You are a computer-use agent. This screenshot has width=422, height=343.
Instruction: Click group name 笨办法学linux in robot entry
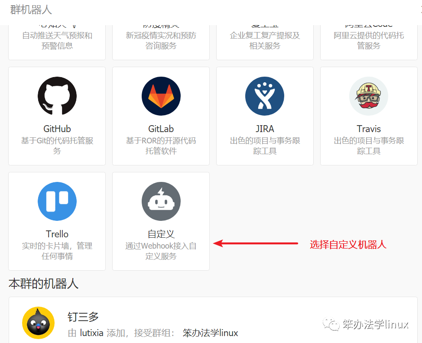[x=210, y=333]
